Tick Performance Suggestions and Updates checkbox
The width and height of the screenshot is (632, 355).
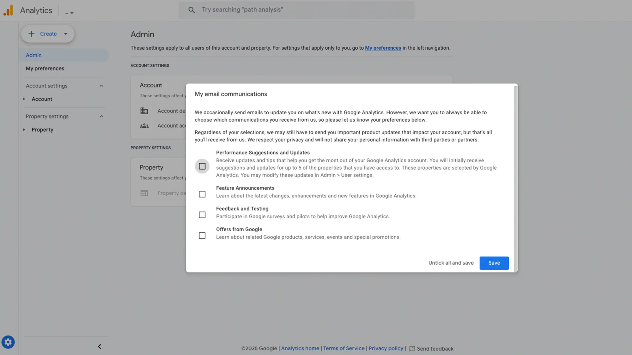click(202, 166)
